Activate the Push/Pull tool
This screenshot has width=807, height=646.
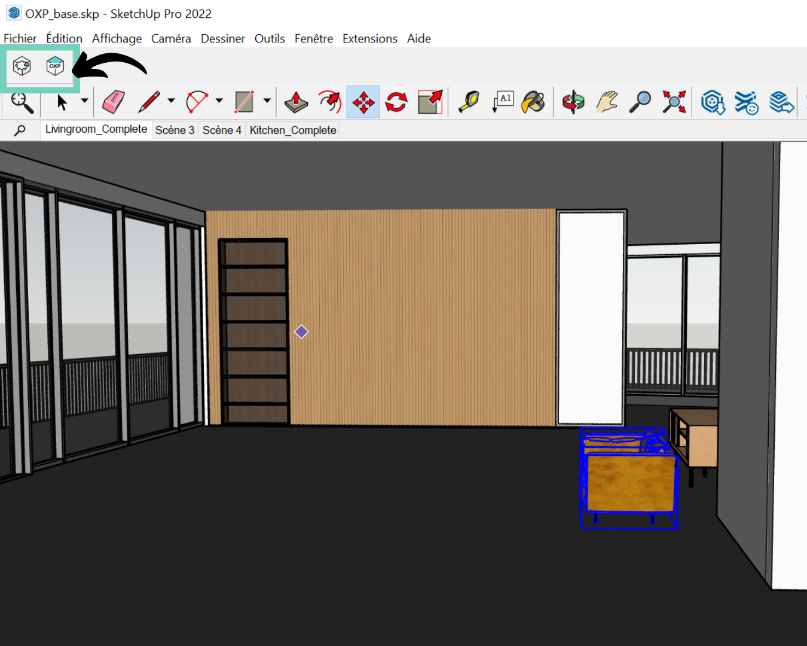tap(296, 102)
